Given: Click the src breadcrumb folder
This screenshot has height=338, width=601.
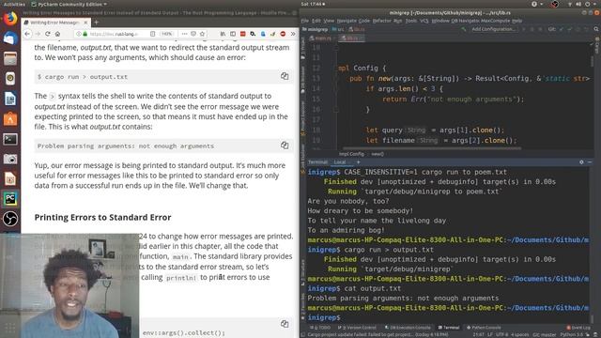Looking at the screenshot, I should click(x=338, y=29).
